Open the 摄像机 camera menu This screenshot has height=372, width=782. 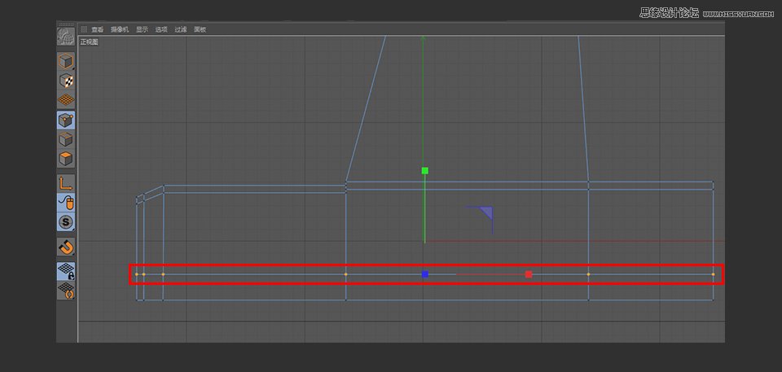120,29
